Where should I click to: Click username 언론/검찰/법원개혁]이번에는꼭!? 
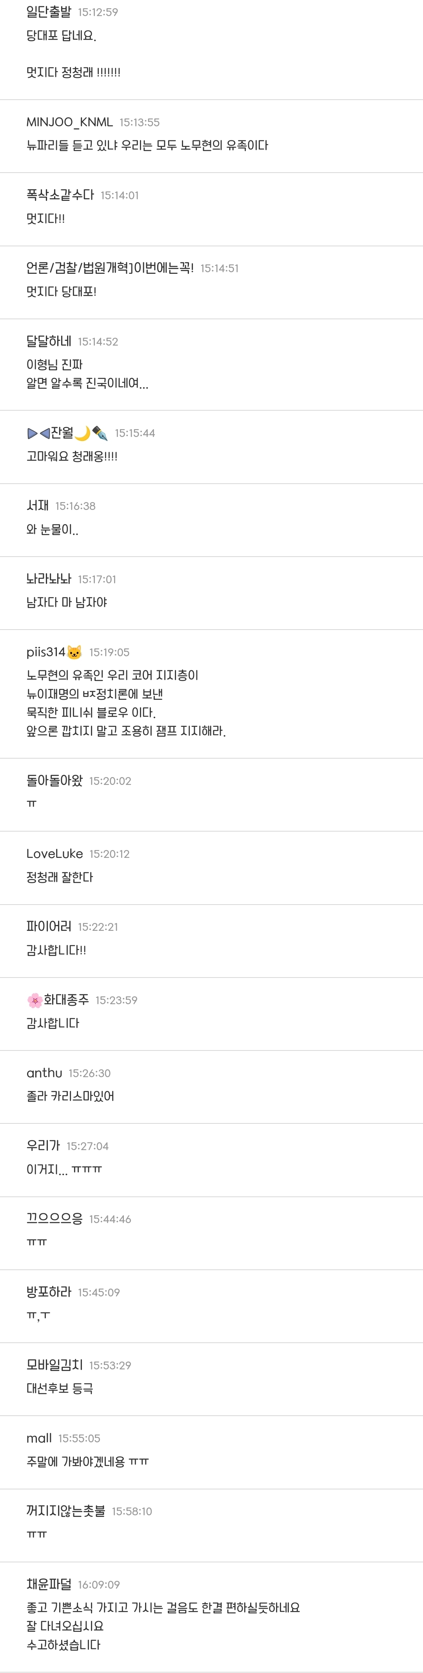[x=110, y=268]
